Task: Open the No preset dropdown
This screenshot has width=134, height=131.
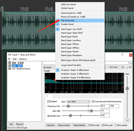Action: click(49, 67)
